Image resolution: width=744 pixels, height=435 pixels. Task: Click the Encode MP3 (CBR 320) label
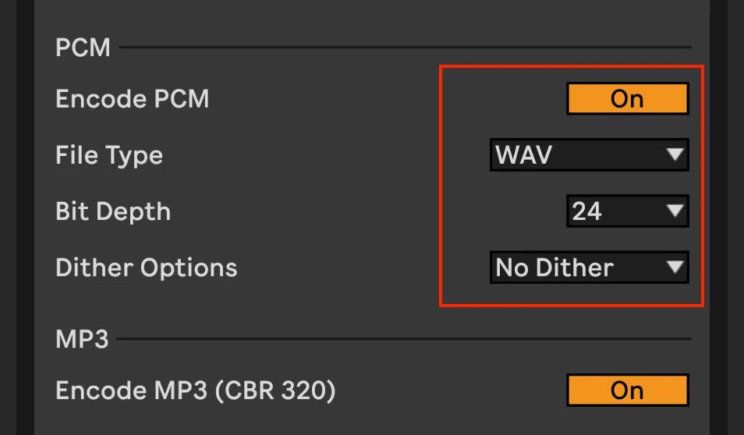coord(196,390)
